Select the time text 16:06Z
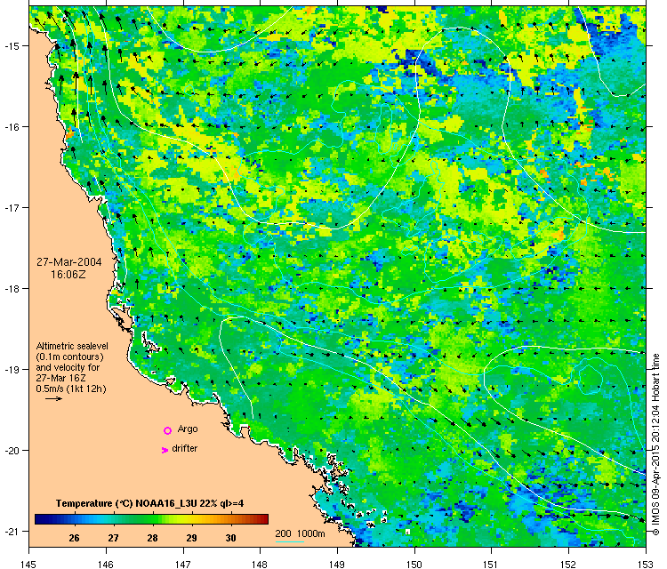667x569 pixels. pyautogui.click(x=68, y=275)
